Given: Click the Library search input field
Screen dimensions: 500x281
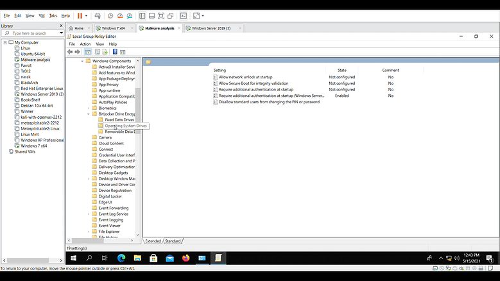Looking at the screenshot, I should tap(32, 33).
